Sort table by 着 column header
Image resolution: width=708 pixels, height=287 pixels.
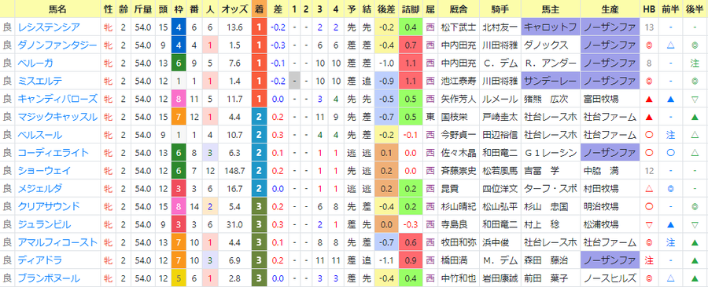259,9
